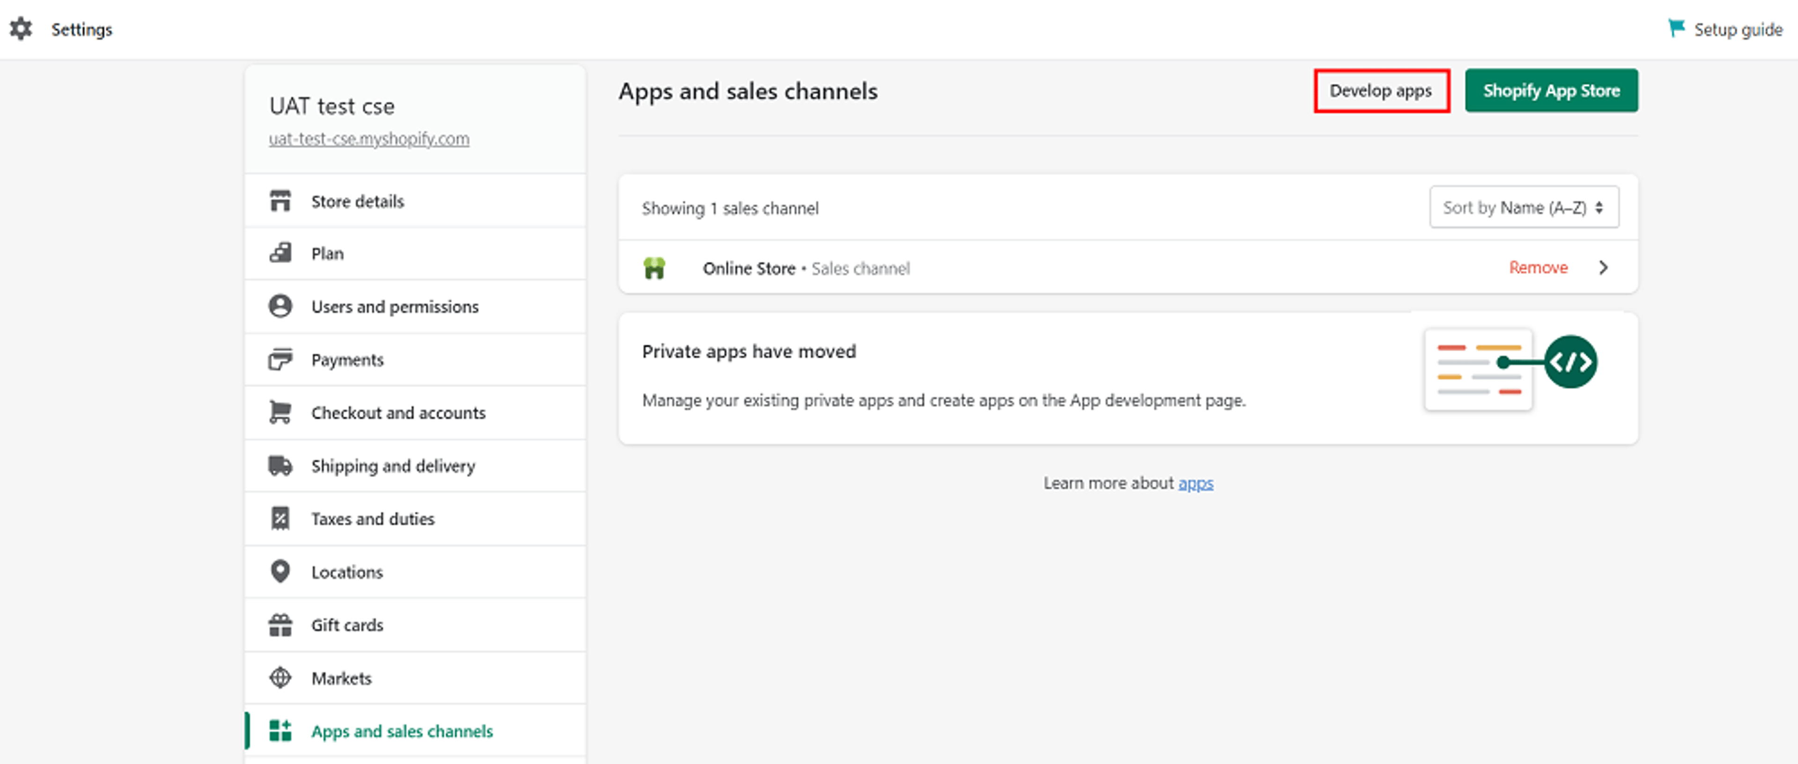The image size is (1798, 764).
Task: Select Payments in sidebar
Action: pos(415,360)
